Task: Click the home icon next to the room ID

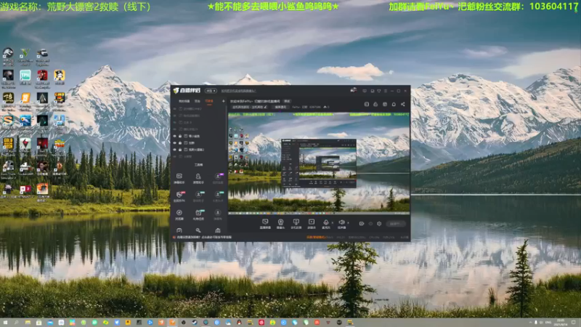Action: click(325, 107)
